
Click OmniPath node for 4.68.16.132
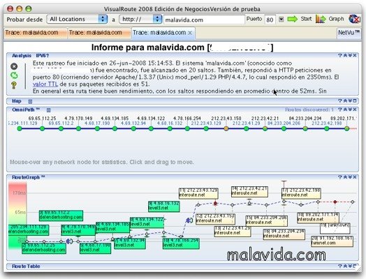170,128
